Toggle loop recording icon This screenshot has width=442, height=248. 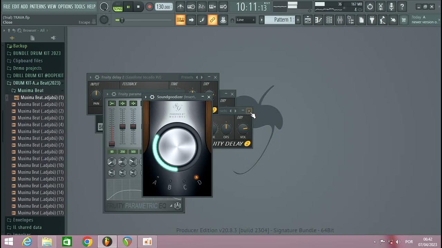tap(223, 7)
